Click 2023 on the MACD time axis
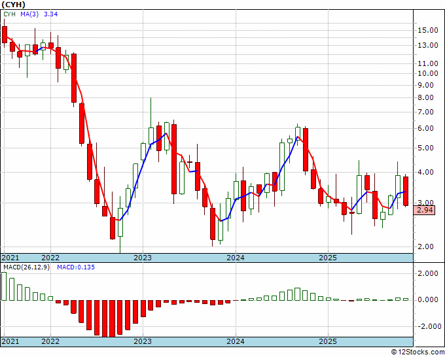 143,341
